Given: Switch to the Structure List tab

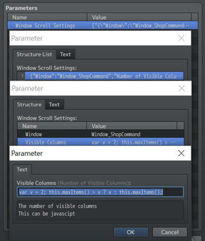Looking at the screenshot, I should click(x=34, y=54).
